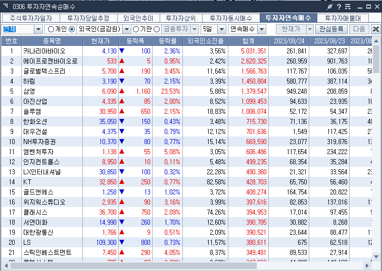Switch to 투자자당일추정 tab

pyautogui.click(x=88, y=18)
